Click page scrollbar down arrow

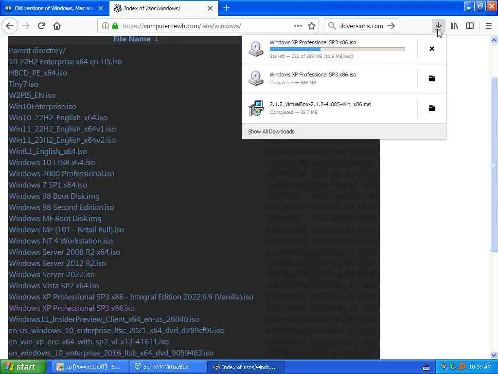494,355
